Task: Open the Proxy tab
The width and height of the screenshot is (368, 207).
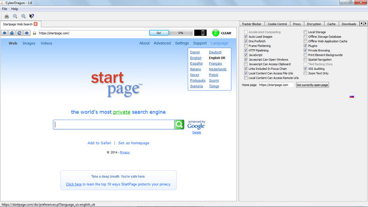Action: (x=297, y=24)
